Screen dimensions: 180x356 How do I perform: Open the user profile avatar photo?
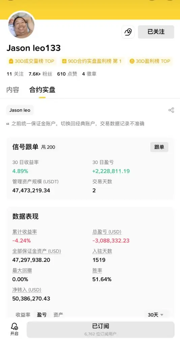tap(21, 25)
